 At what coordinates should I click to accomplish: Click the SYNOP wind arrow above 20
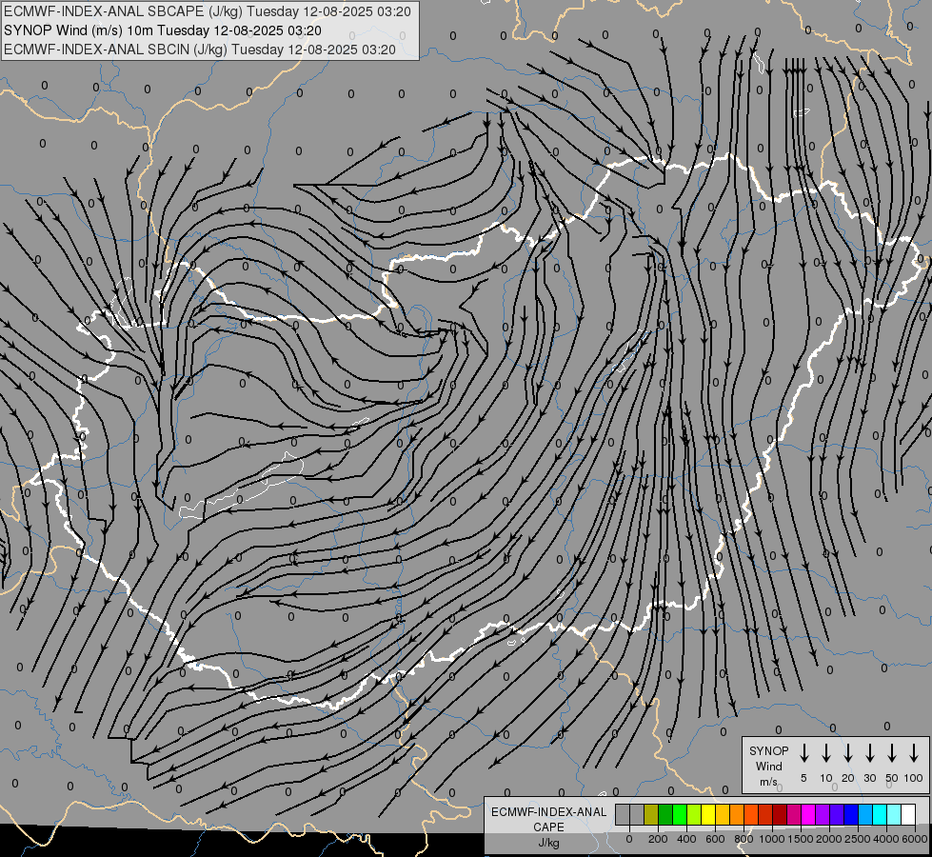(x=848, y=752)
